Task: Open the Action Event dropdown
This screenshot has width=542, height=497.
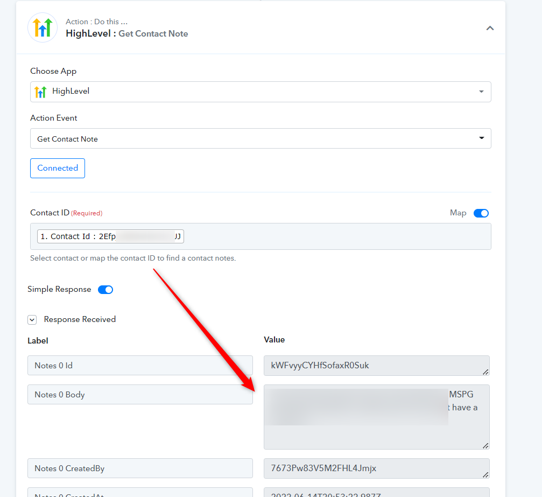Action: point(261,138)
